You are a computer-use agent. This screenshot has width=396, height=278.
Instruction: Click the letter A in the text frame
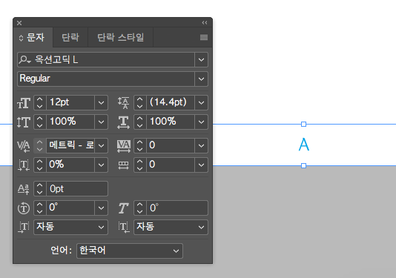(x=304, y=145)
